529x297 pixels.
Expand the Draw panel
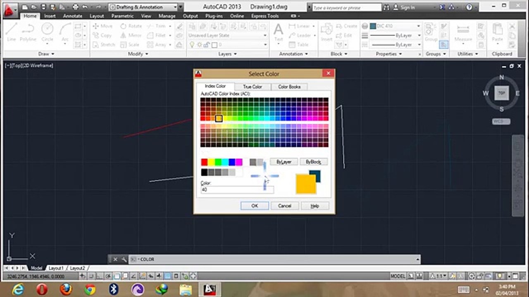tap(46, 54)
